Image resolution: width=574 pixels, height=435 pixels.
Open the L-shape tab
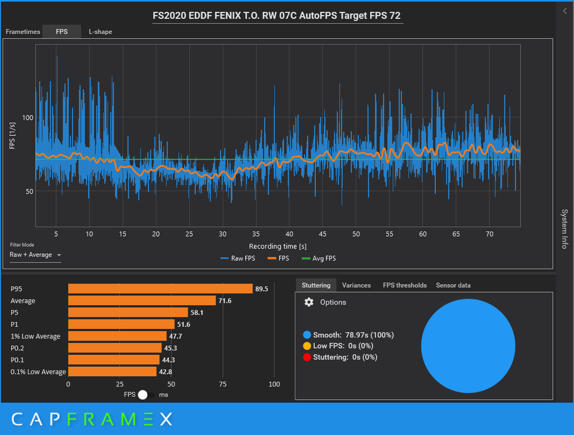pyautogui.click(x=101, y=32)
